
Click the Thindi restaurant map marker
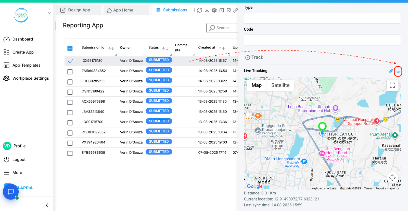coord(258,116)
